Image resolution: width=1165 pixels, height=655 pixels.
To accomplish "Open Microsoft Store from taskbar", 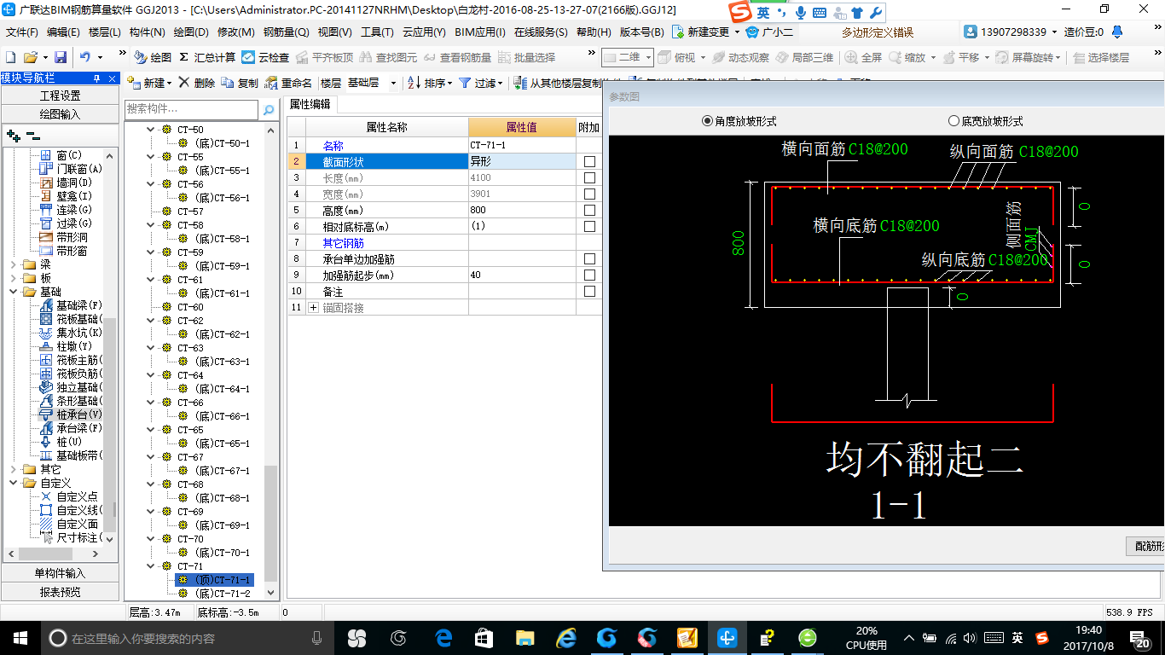I will (x=484, y=638).
